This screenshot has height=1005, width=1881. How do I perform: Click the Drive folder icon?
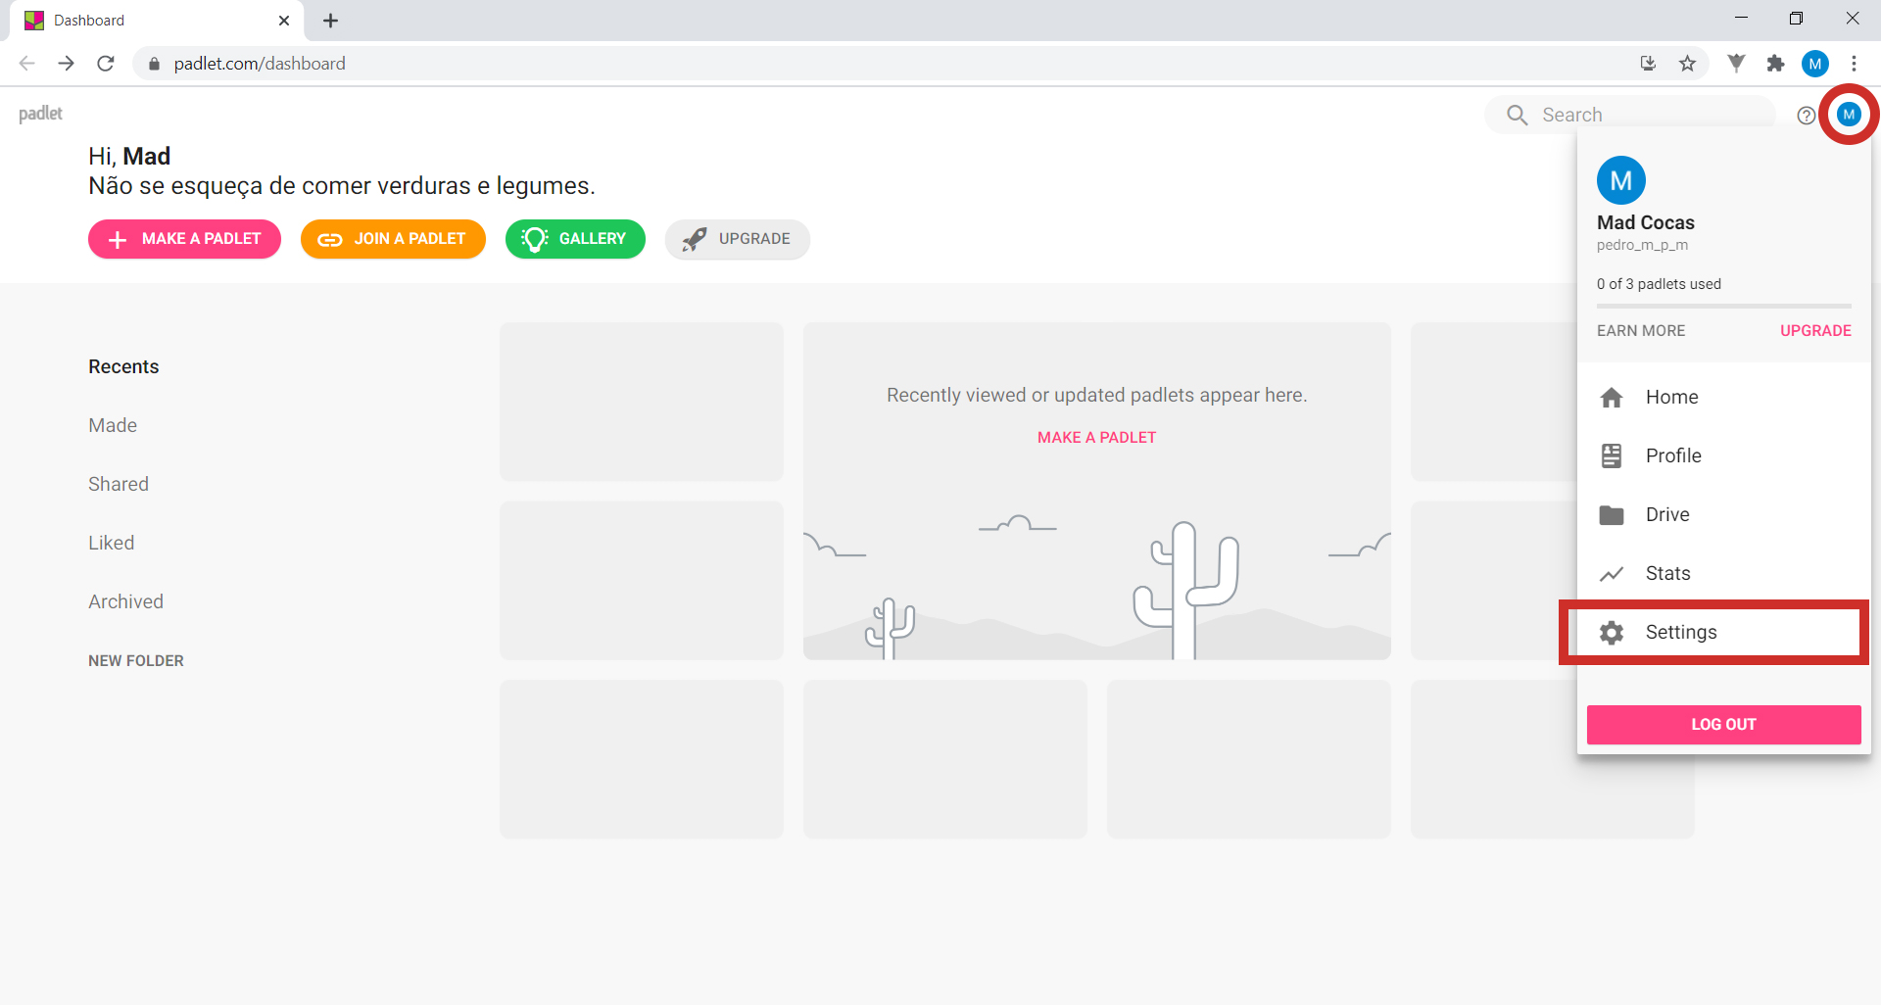point(1612,514)
